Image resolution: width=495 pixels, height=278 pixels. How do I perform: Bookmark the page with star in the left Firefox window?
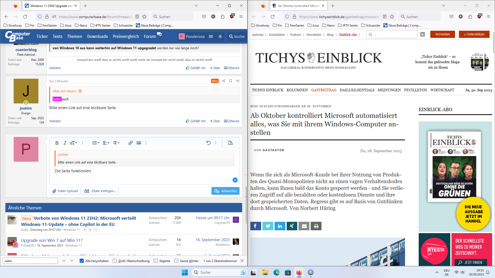tap(144, 17)
